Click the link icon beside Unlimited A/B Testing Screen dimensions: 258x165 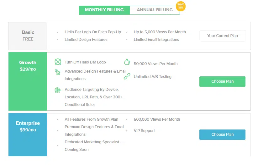(127, 76)
